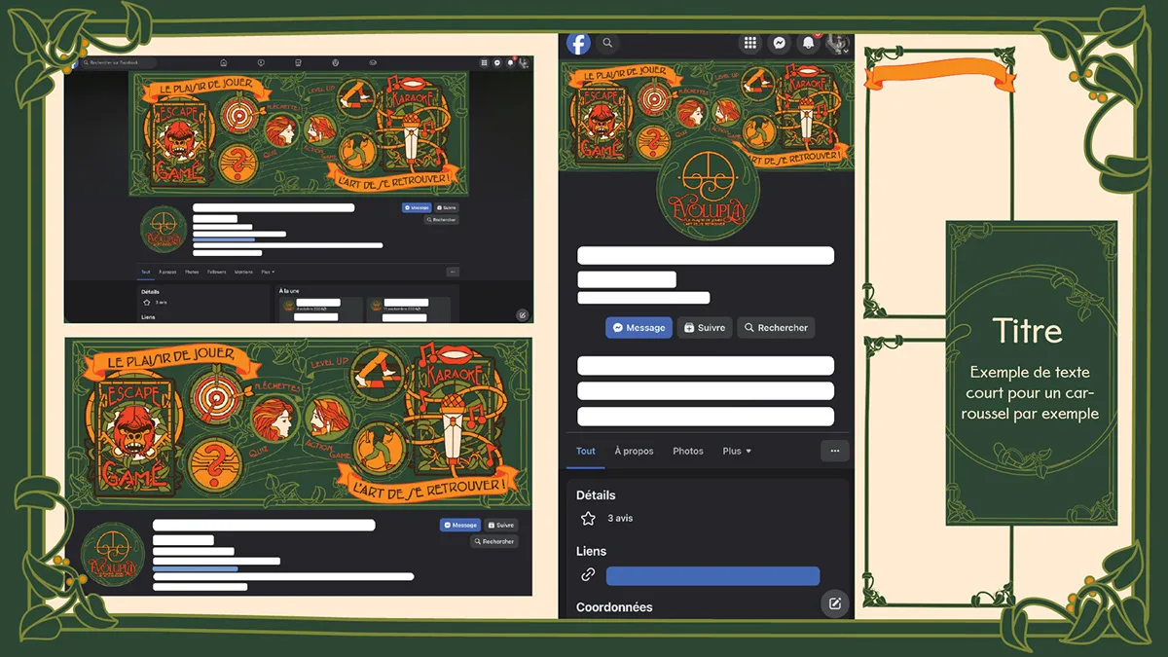Click Message button in the mobile view

pos(639,328)
